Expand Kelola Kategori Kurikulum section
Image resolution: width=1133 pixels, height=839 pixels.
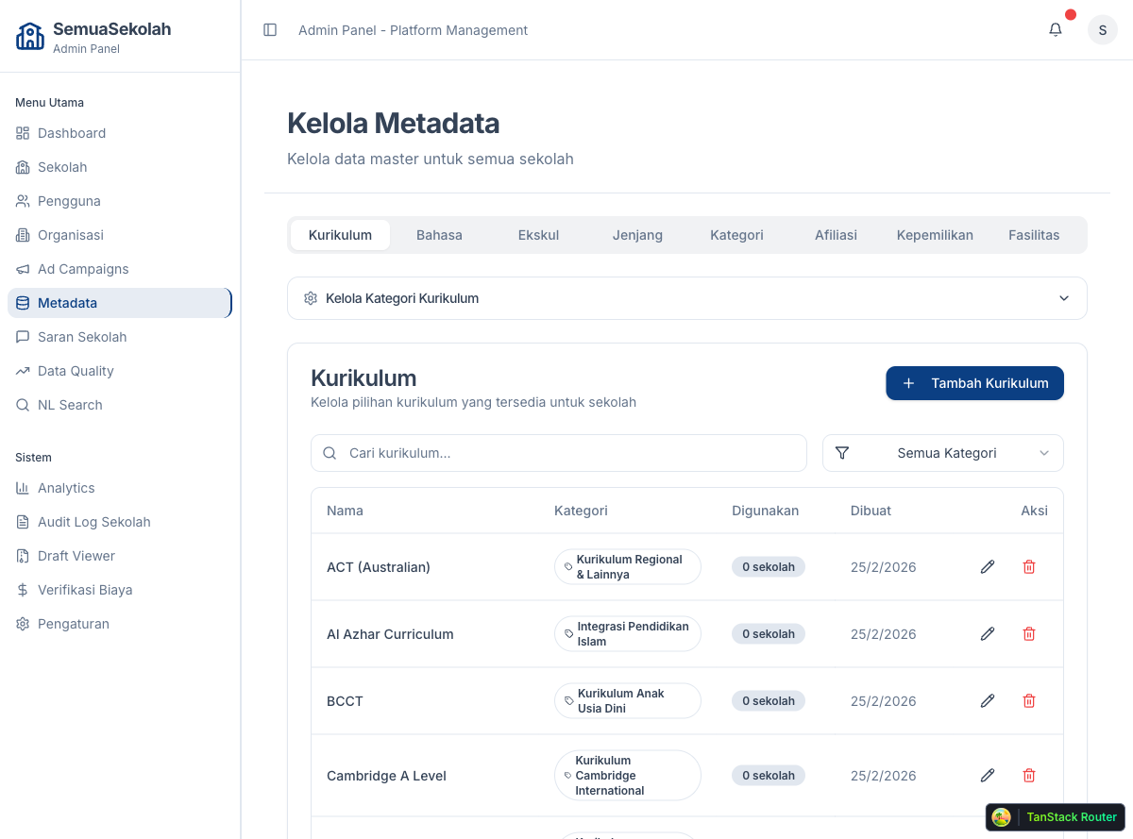(686, 297)
